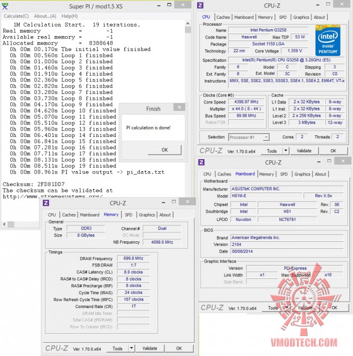The image size is (353, 356).
Task: Click the H81M-E model field
Action: coord(267,196)
